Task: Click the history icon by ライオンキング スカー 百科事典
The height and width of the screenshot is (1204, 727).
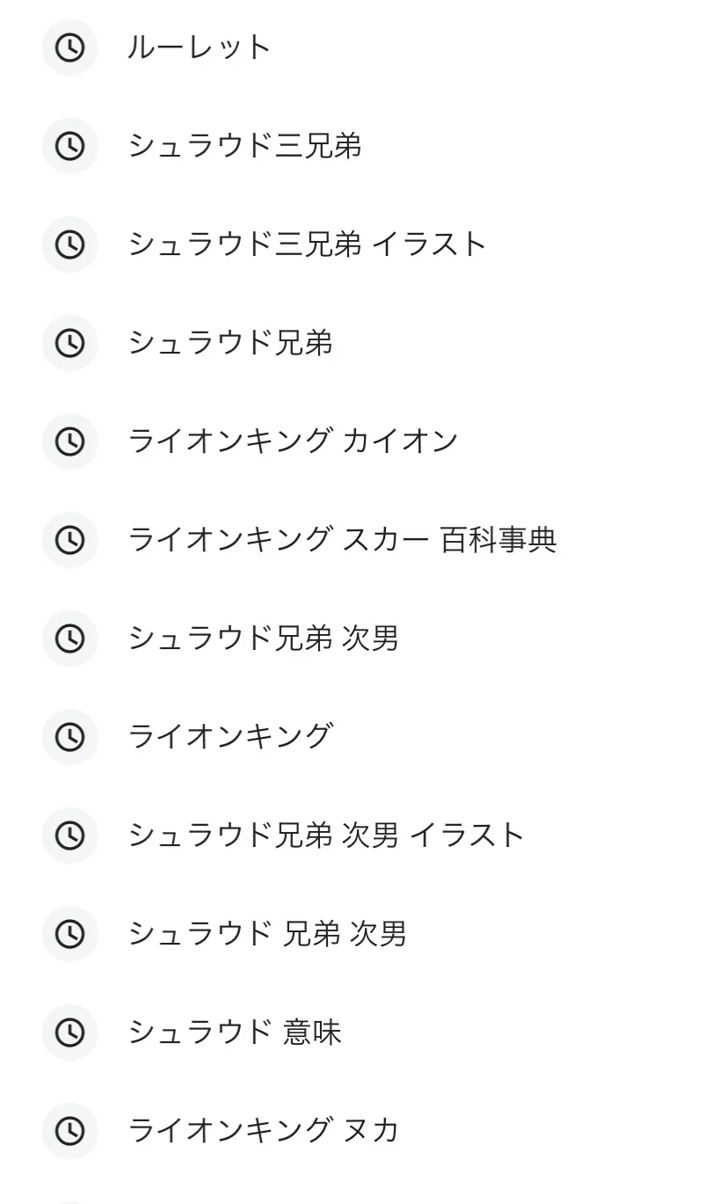Action: coord(70,540)
